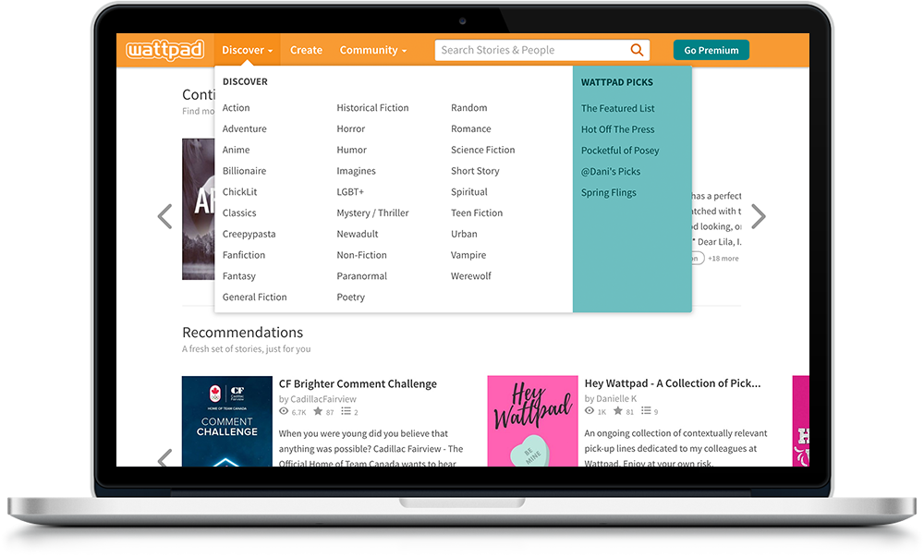Image resolution: width=924 pixels, height=558 pixels.
Task: Open @Dani's Picks list
Action: [x=611, y=172]
